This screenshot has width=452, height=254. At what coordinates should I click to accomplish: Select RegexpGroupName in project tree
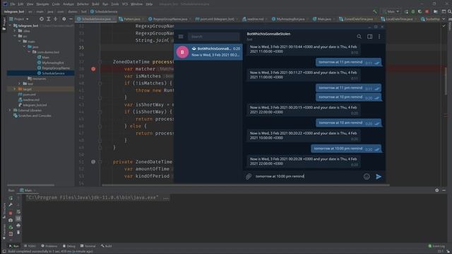point(54,68)
